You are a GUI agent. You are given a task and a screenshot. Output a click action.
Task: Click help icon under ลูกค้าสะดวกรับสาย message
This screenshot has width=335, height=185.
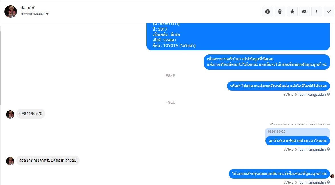(x=328, y=149)
